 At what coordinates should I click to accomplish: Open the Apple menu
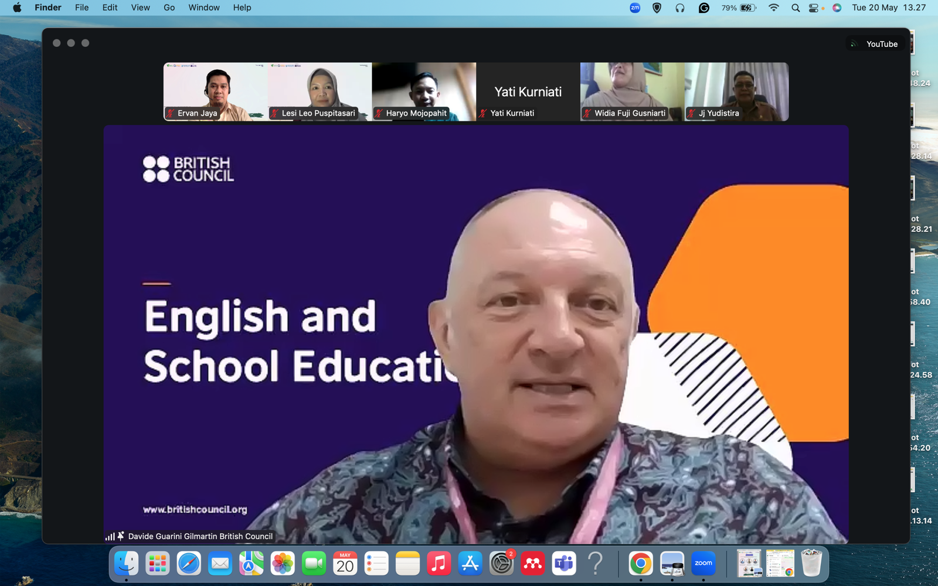pos(17,8)
